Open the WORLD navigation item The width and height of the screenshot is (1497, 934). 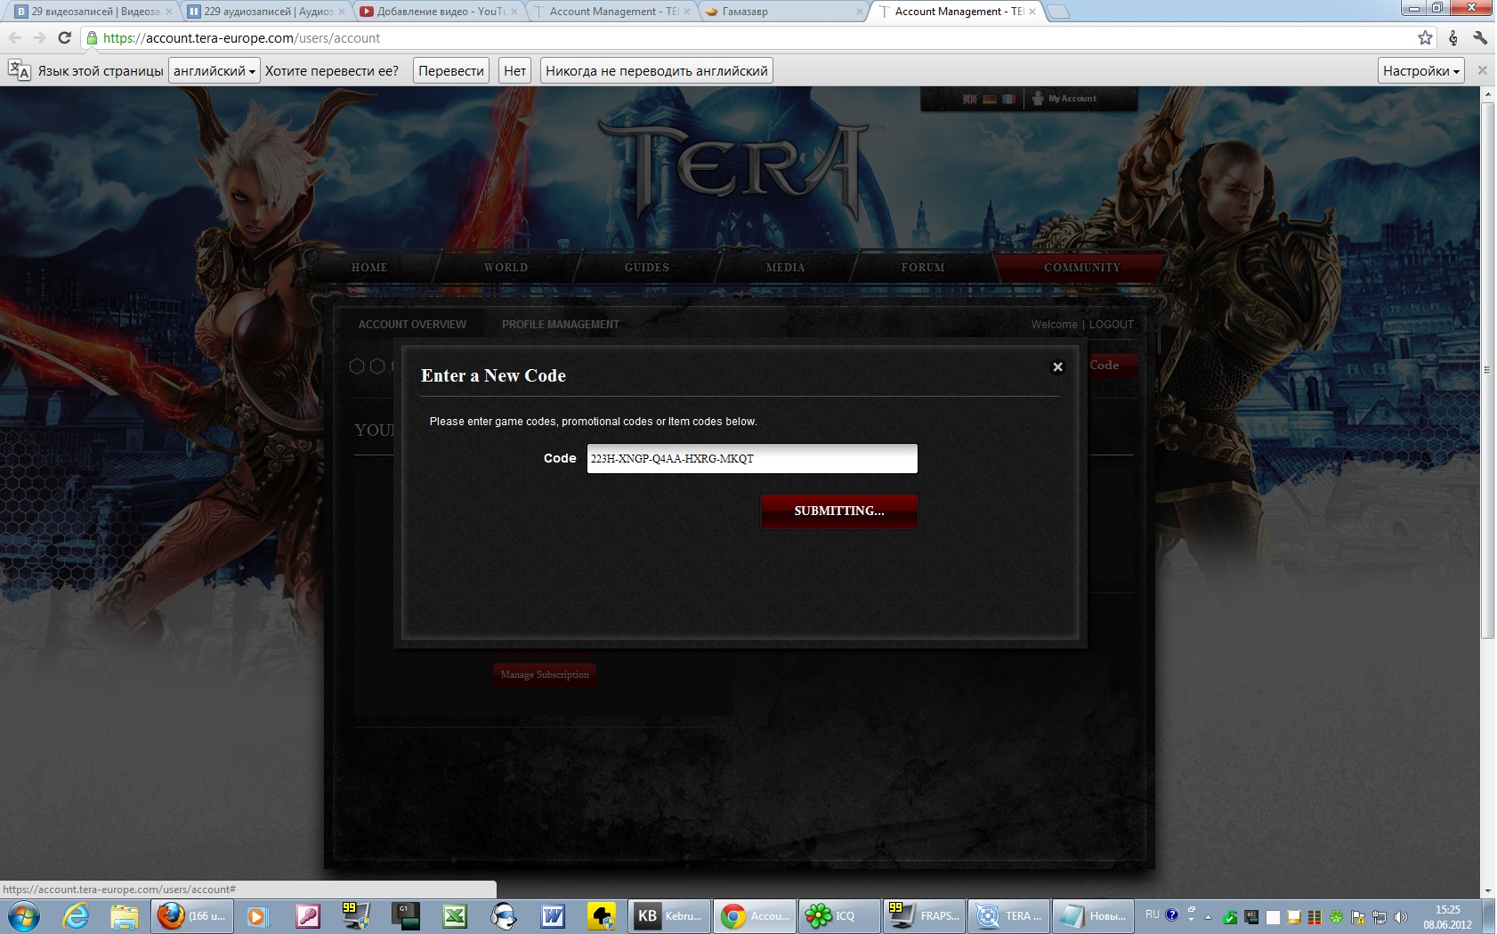506,268
